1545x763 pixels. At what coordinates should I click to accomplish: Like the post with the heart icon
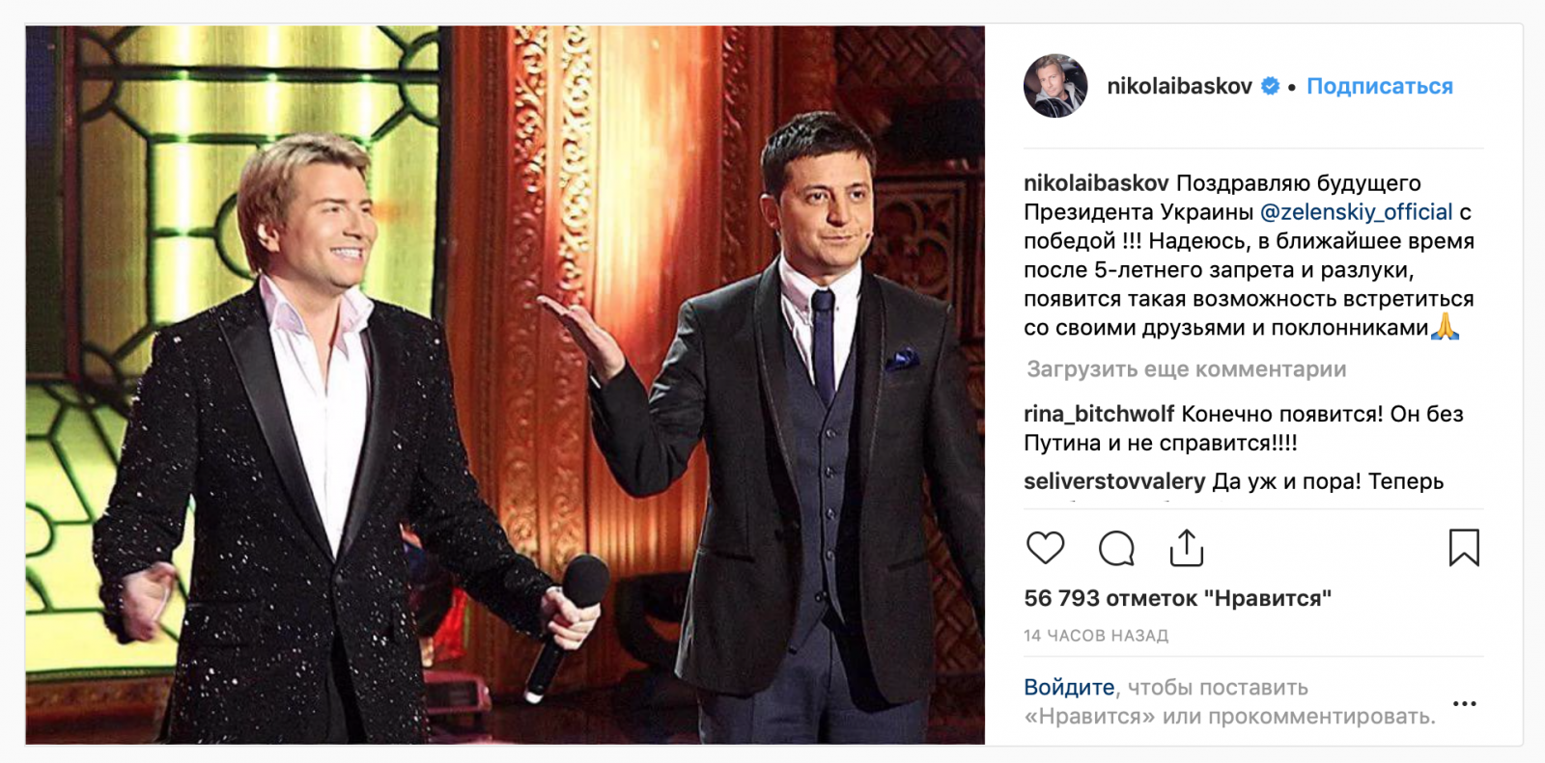[x=1045, y=548]
